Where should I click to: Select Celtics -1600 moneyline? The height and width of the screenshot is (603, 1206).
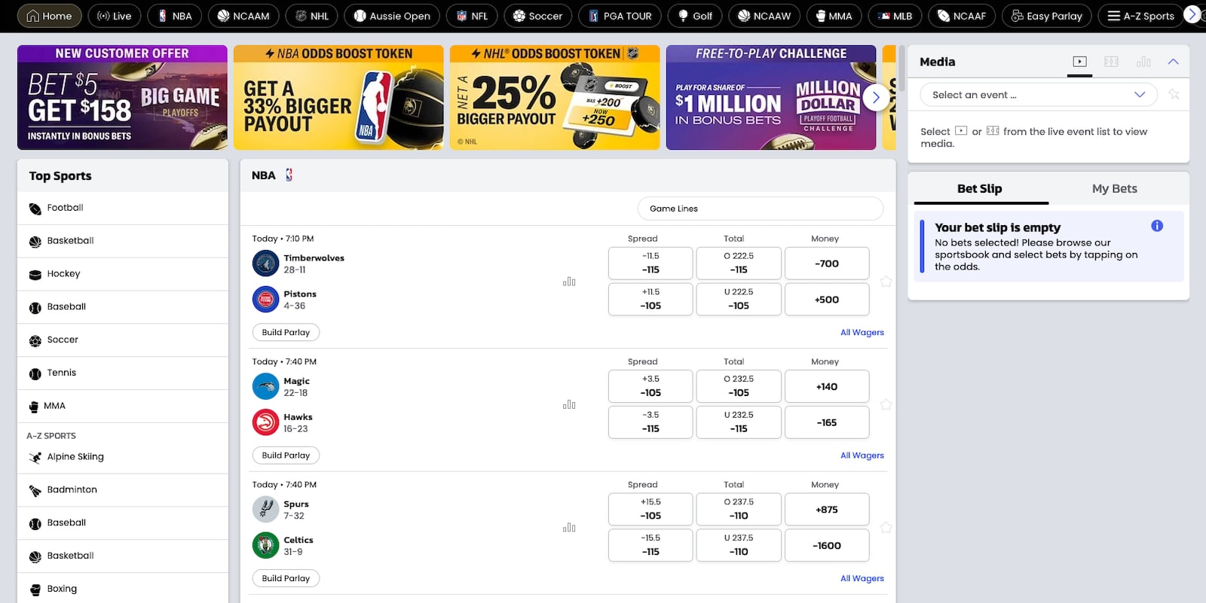pos(827,545)
